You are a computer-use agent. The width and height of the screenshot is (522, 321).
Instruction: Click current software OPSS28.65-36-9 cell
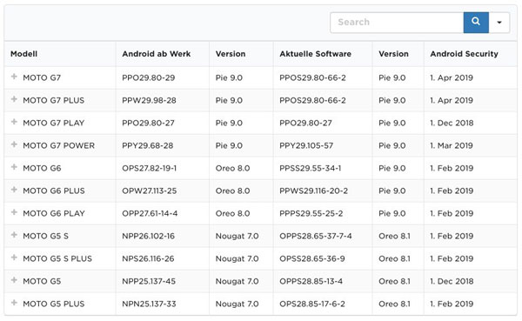click(x=312, y=258)
